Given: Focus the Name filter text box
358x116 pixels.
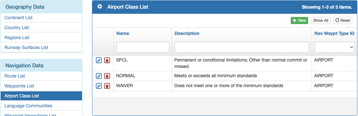Looking at the screenshot, I should click(143, 47).
